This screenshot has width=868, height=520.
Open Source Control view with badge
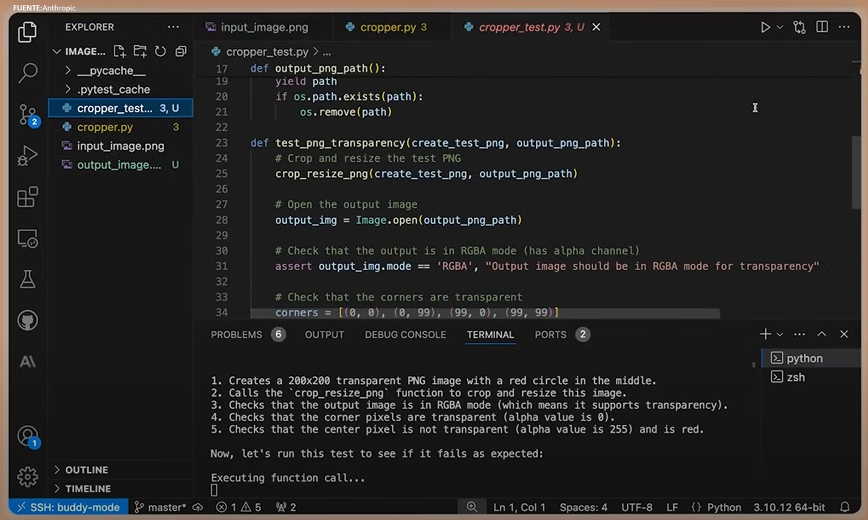27,115
